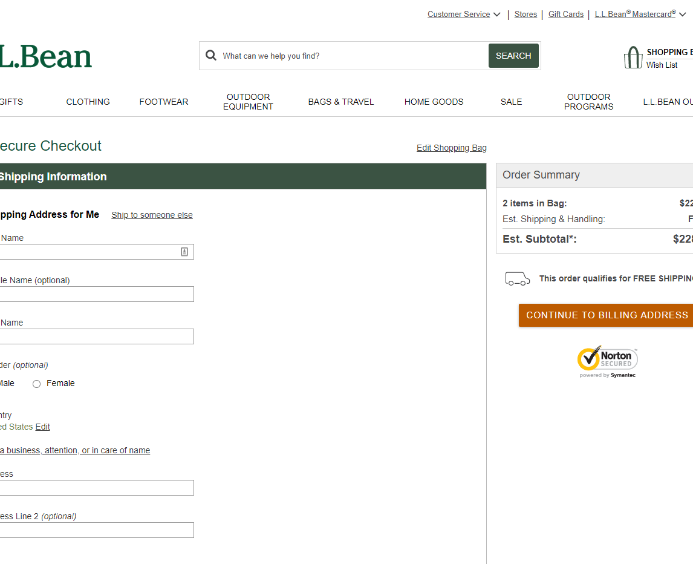
Task: Click the contact autofill icon in name field
Action: pos(184,252)
